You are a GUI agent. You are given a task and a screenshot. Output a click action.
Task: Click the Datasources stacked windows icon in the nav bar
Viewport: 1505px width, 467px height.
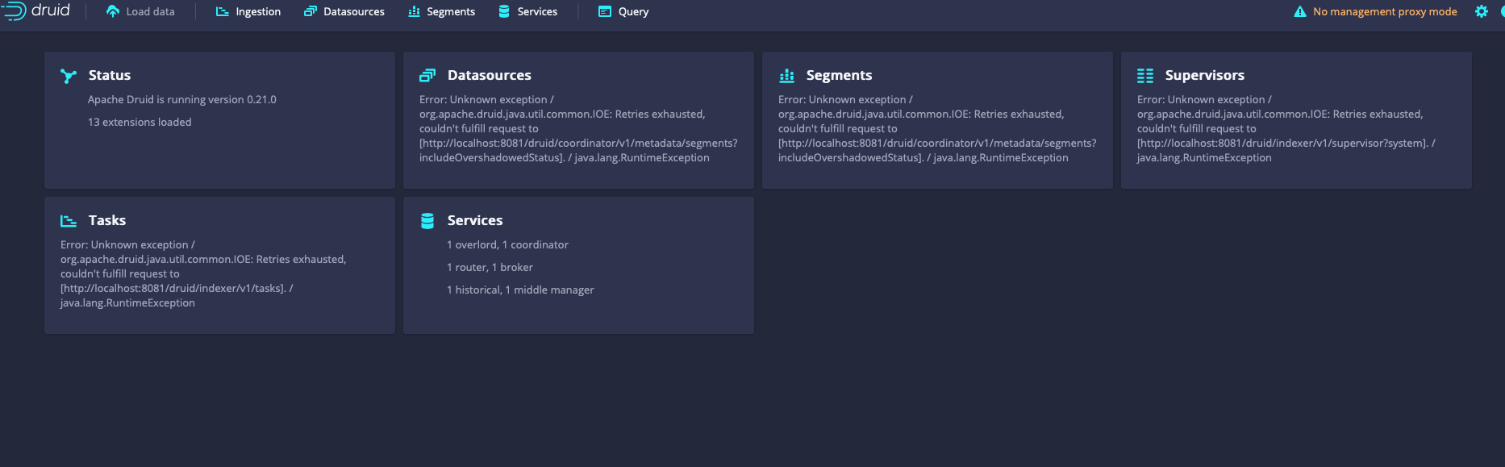coord(311,11)
